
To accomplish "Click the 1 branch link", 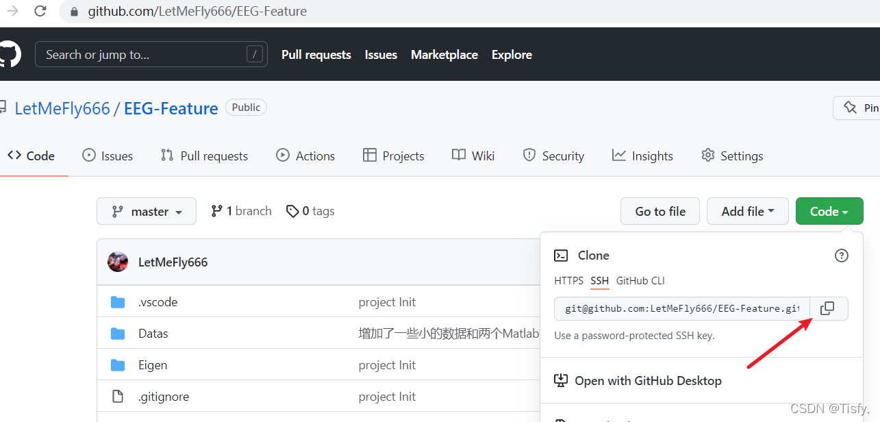I will pyautogui.click(x=241, y=211).
